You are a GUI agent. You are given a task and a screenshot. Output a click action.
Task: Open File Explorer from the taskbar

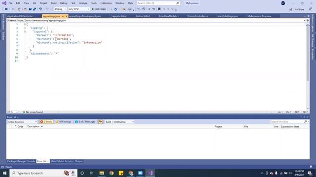pos(102,173)
